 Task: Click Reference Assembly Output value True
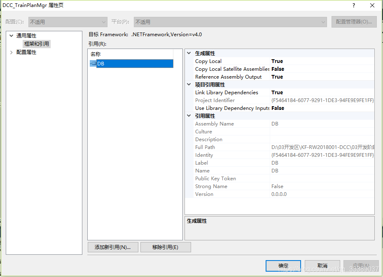277,77
